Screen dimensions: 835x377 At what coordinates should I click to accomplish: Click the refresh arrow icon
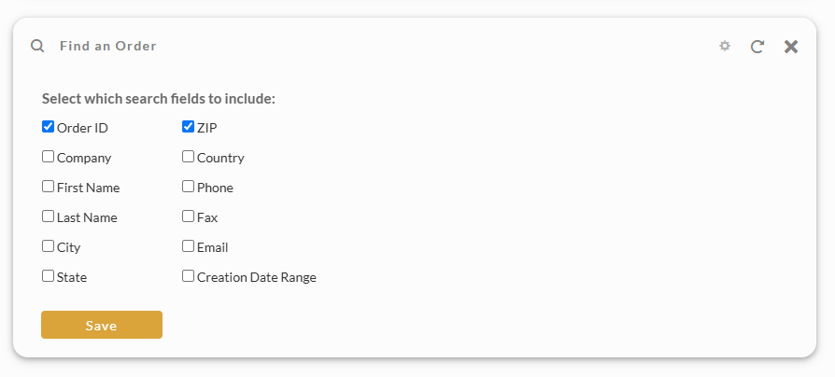coord(757,47)
